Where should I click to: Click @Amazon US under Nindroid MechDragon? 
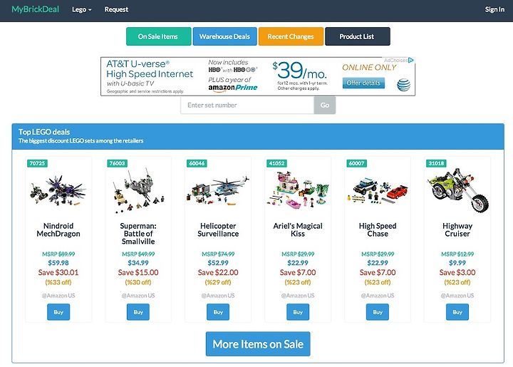point(58,296)
